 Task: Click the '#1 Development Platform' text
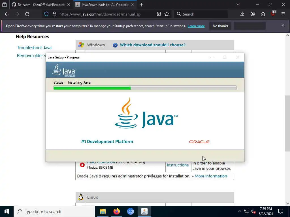pyautogui.click(x=107, y=142)
